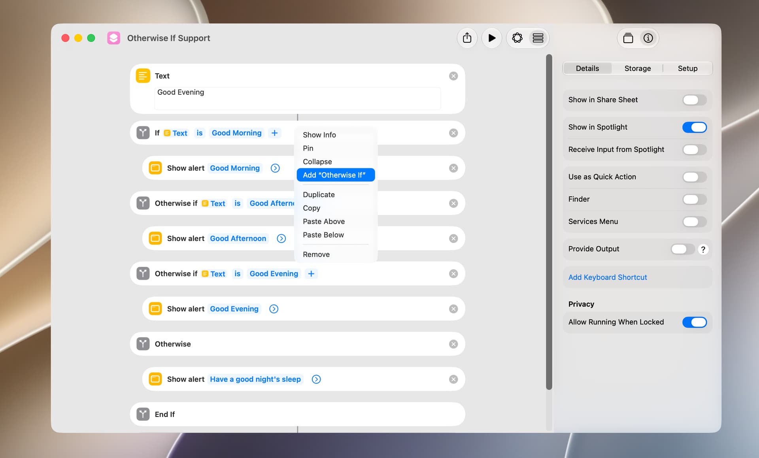Open the puzzle-piece icon in the toolbar
Image resolution: width=759 pixels, height=458 pixels.
tap(517, 38)
